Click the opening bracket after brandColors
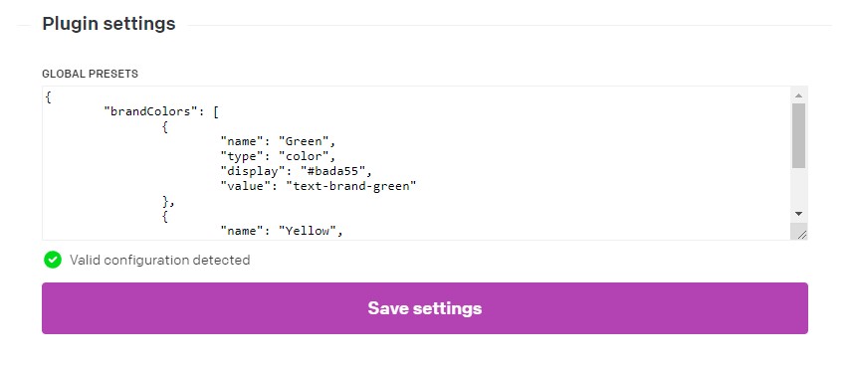Screen dimensions: 856x366 click(x=216, y=111)
